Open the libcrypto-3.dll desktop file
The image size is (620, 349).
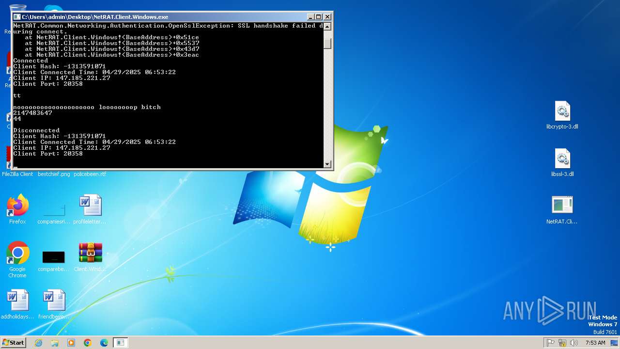pos(562,115)
